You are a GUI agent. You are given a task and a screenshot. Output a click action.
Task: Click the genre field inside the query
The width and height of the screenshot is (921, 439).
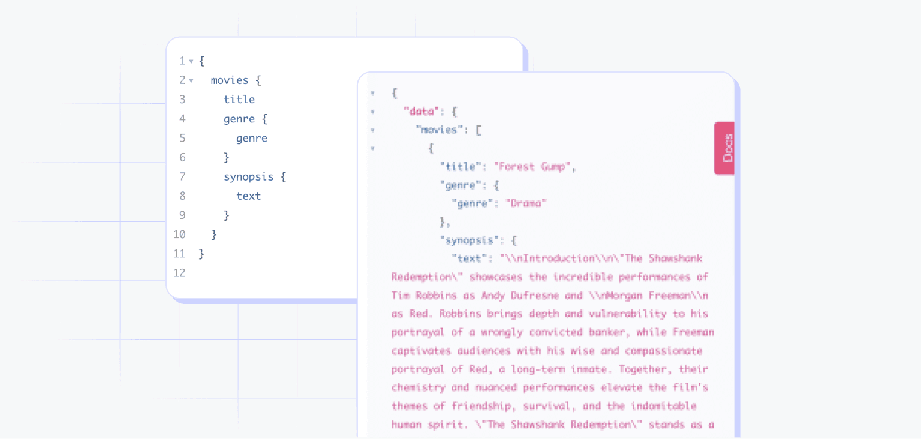[237, 118]
